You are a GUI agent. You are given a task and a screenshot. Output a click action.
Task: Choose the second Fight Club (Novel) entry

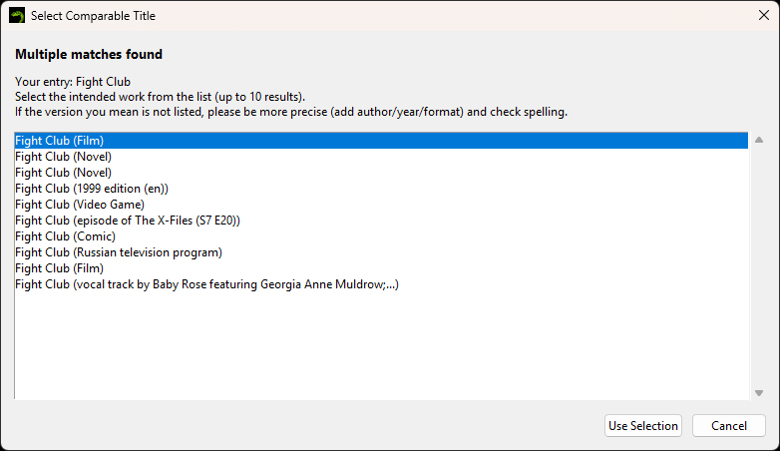coord(63,173)
